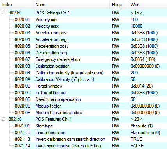This screenshot has width=167, height=149.
Task: Click the Velocity min. value 100
Action: pos(134,20)
